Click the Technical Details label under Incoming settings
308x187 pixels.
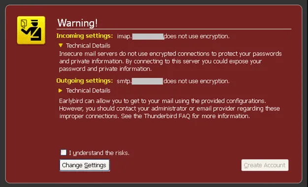pos(88,46)
